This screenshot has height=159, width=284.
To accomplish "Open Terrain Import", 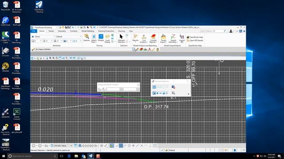I will pos(163,38).
